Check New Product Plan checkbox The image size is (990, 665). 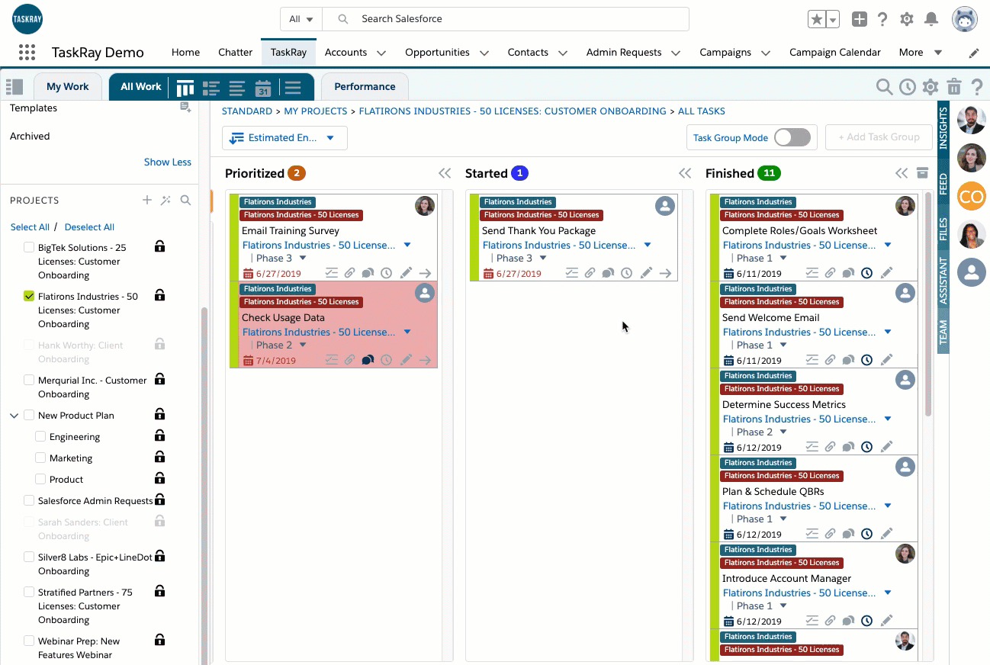(x=29, y=415)
